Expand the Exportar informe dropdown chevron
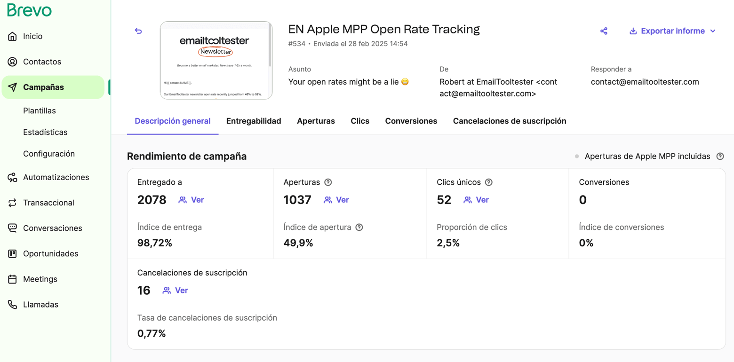The height and width of the screenshot is (362, 734). pyautogui.click(x=713, y=31)
